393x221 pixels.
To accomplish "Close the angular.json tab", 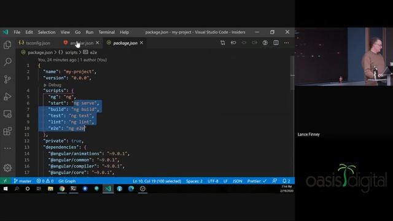I will [98, 43].
